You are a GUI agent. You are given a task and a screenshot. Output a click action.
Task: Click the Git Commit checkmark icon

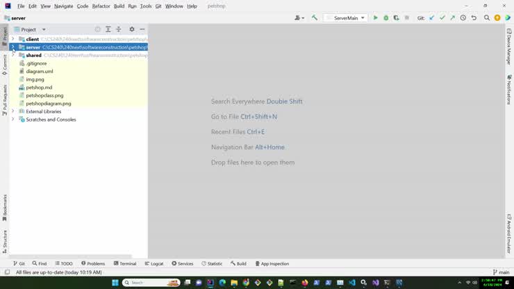(x=442, y=18)
